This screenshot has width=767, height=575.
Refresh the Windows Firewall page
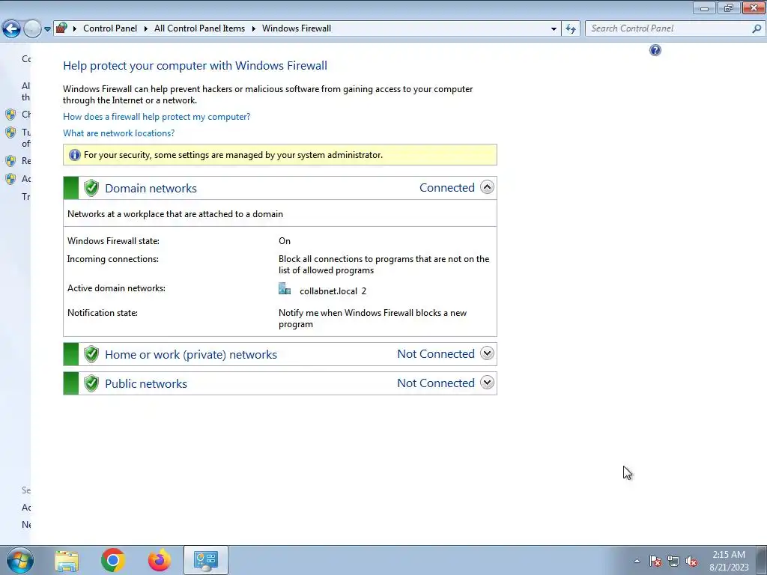(571, 29)
